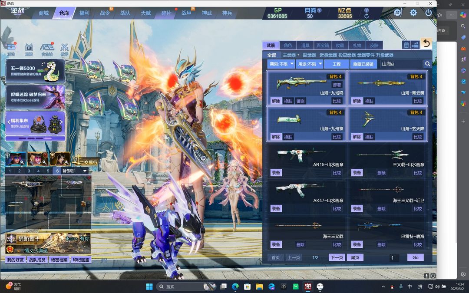Viewport: 469px width, 293px height.
Task: Select backpack slot 4
Action: click(x=38, y=171)
